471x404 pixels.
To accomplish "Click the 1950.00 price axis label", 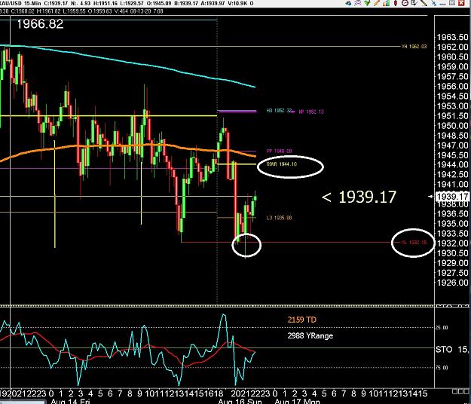I will pos(452,126).
